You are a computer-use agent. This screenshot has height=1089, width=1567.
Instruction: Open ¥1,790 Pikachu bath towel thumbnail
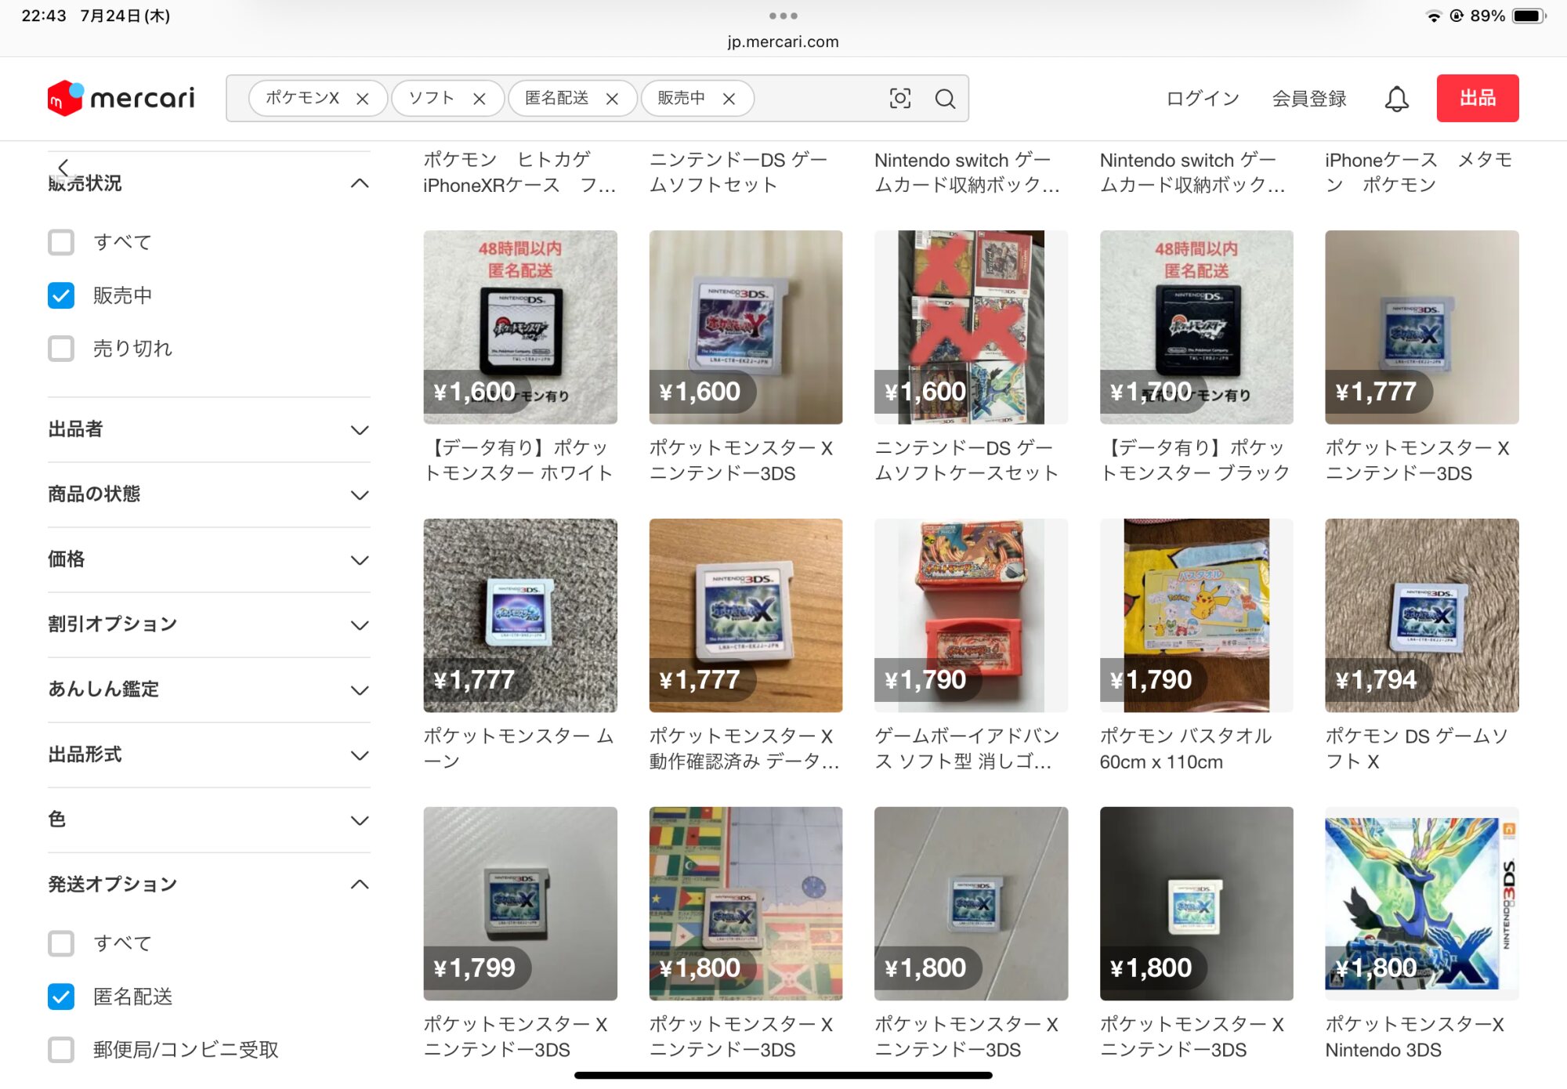[x=1196, y=615]
